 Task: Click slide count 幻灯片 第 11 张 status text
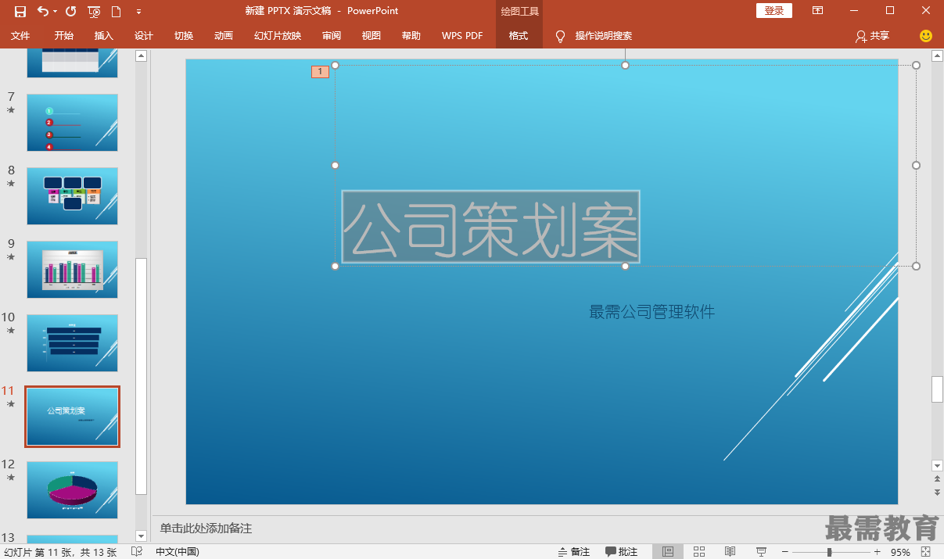pos(60,552)
